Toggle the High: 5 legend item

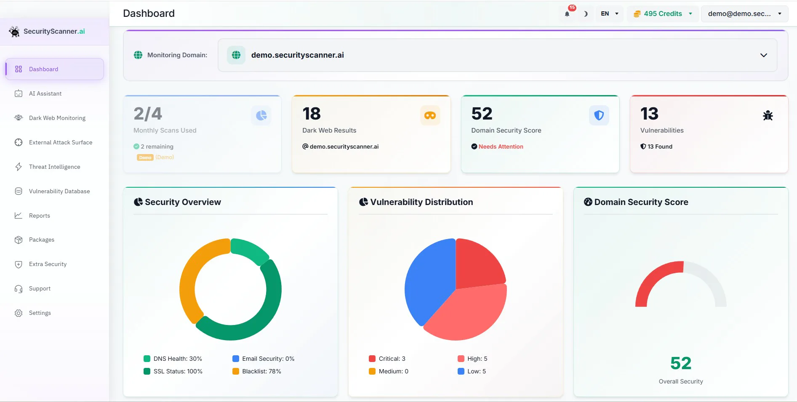(472, 359)
